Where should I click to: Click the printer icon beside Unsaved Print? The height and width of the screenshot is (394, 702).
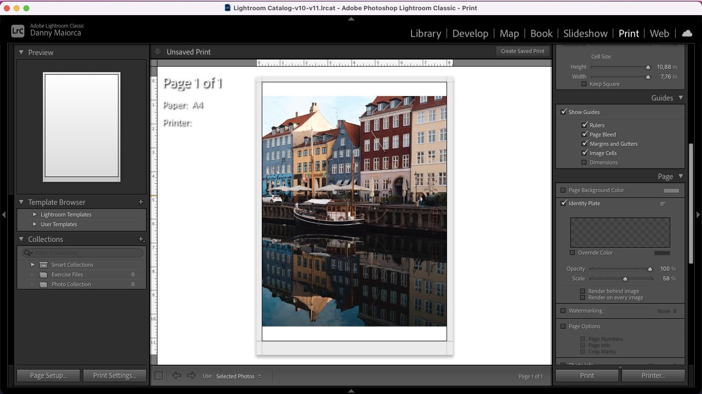157,52
